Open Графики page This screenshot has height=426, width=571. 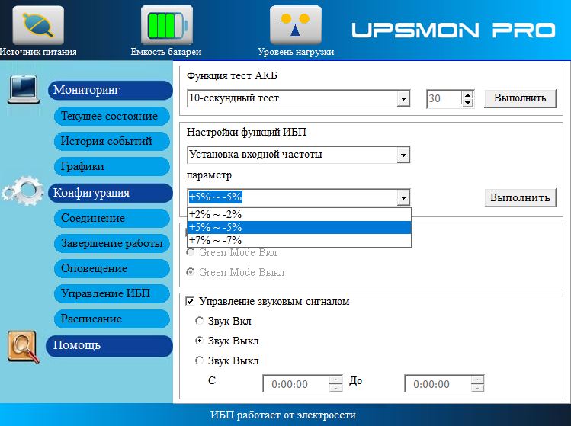[x=112, y=166]
